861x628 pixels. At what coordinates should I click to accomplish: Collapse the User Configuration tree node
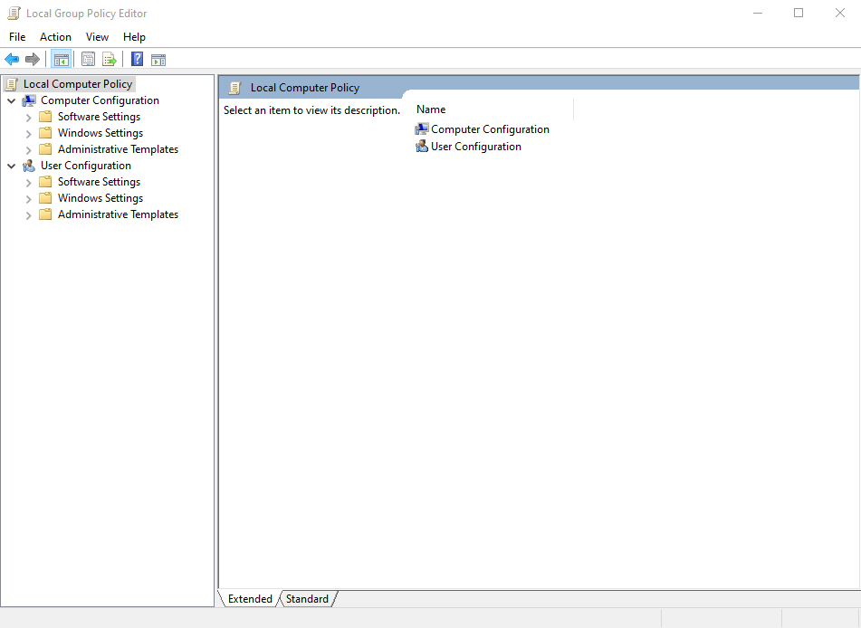[12, 166]
